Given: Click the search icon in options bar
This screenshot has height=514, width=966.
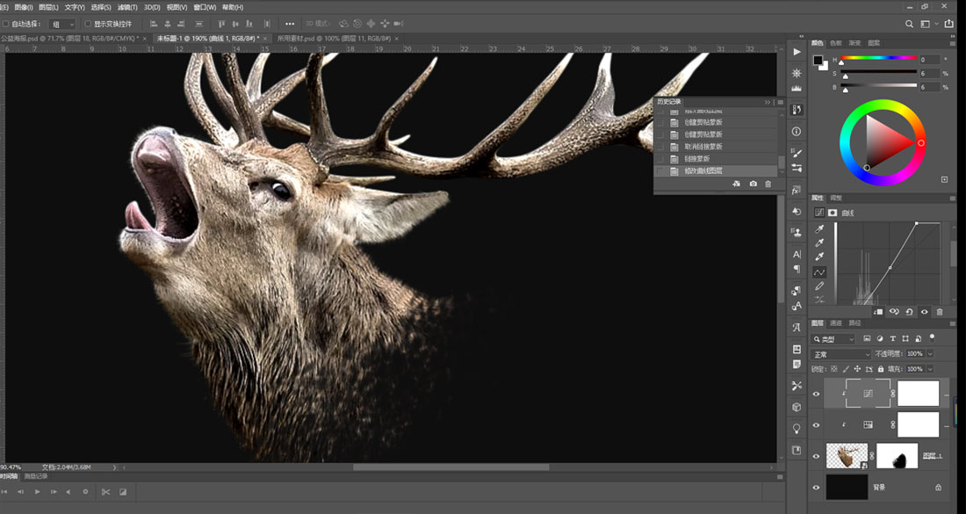Looking at the screenshot, I should tap(909, 24).
